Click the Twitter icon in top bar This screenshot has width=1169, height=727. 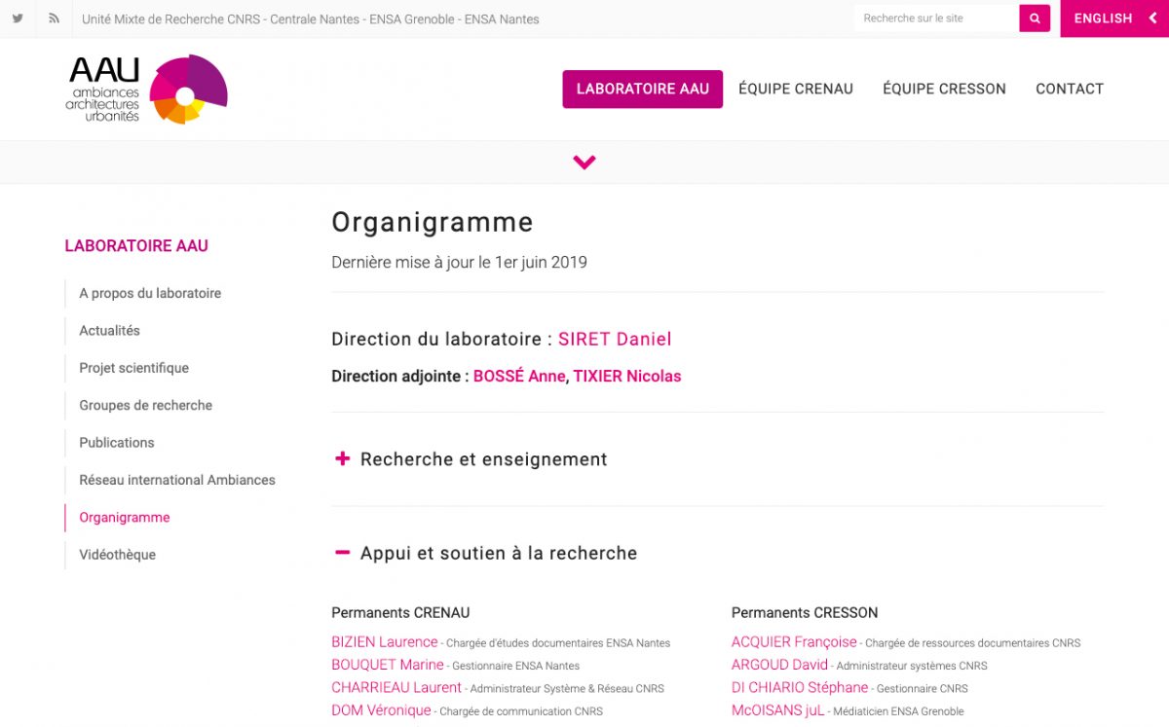(x=18, y=18)
